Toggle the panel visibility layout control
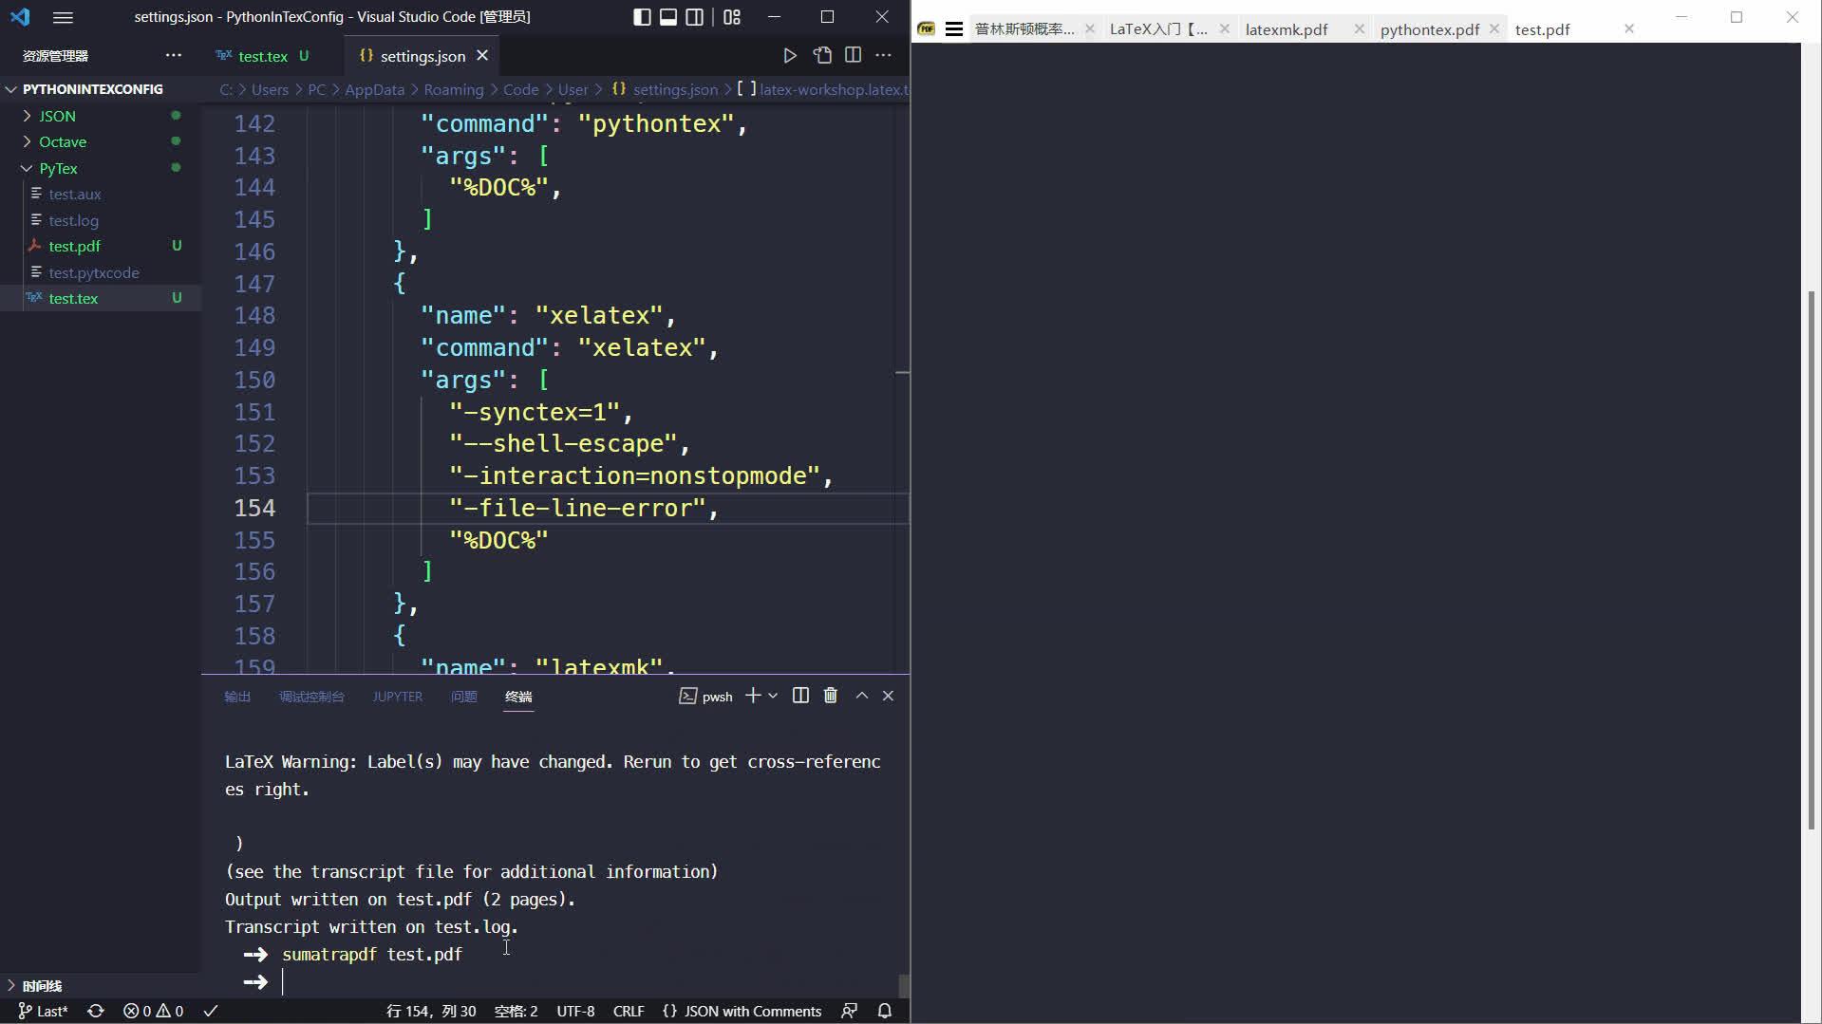This screenshot has height=1024, width=1822. [x=668, y=17]
